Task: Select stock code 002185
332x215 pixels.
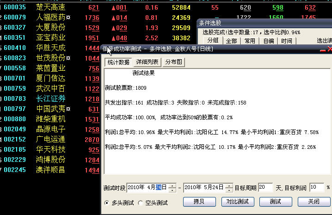Action: coord(15,149)
